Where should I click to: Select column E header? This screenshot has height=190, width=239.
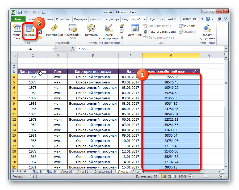pos(93,56)
